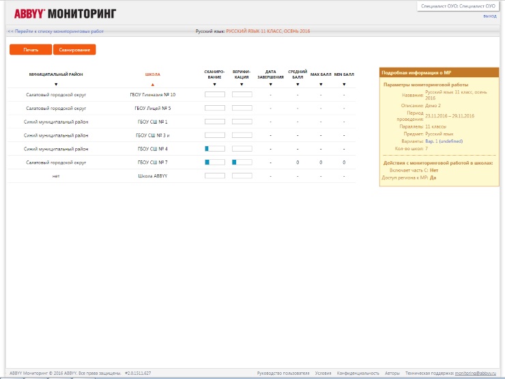Sort by Сканирование column arrow
Viewport: 505px width, 379px height.
click(x=214, y=85)
